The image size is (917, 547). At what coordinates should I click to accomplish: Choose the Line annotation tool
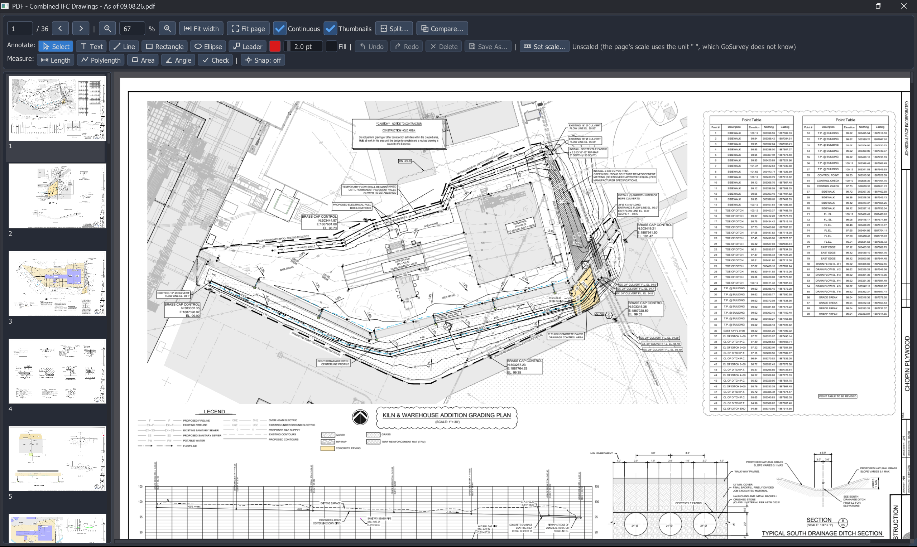124,47
